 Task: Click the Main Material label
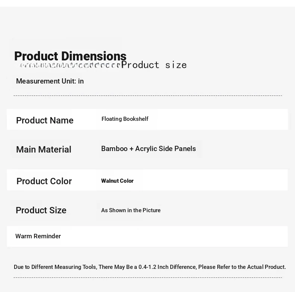coord(44,150)
